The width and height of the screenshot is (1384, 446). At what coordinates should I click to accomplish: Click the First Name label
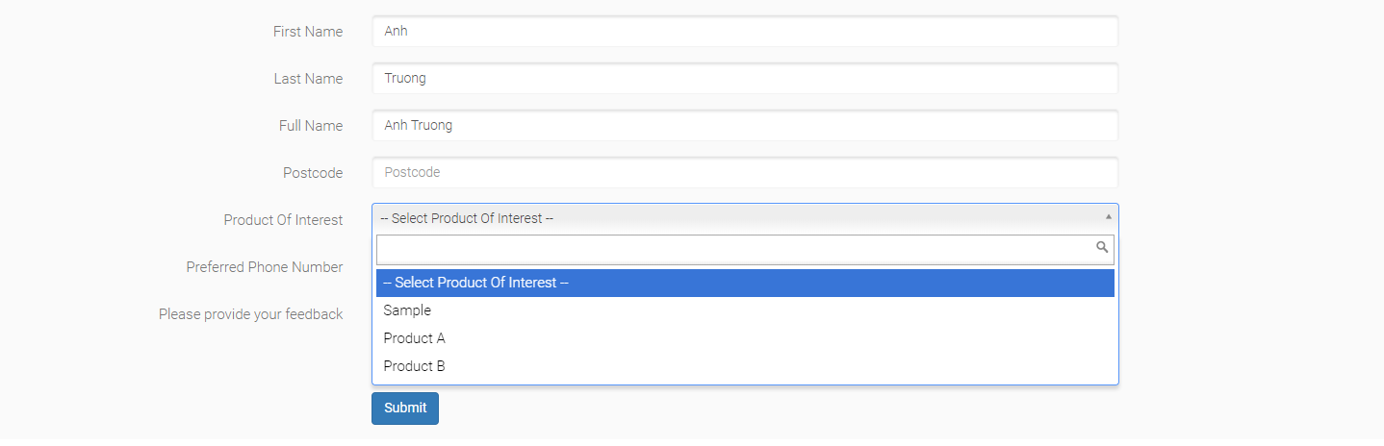(x=308, y=32)
